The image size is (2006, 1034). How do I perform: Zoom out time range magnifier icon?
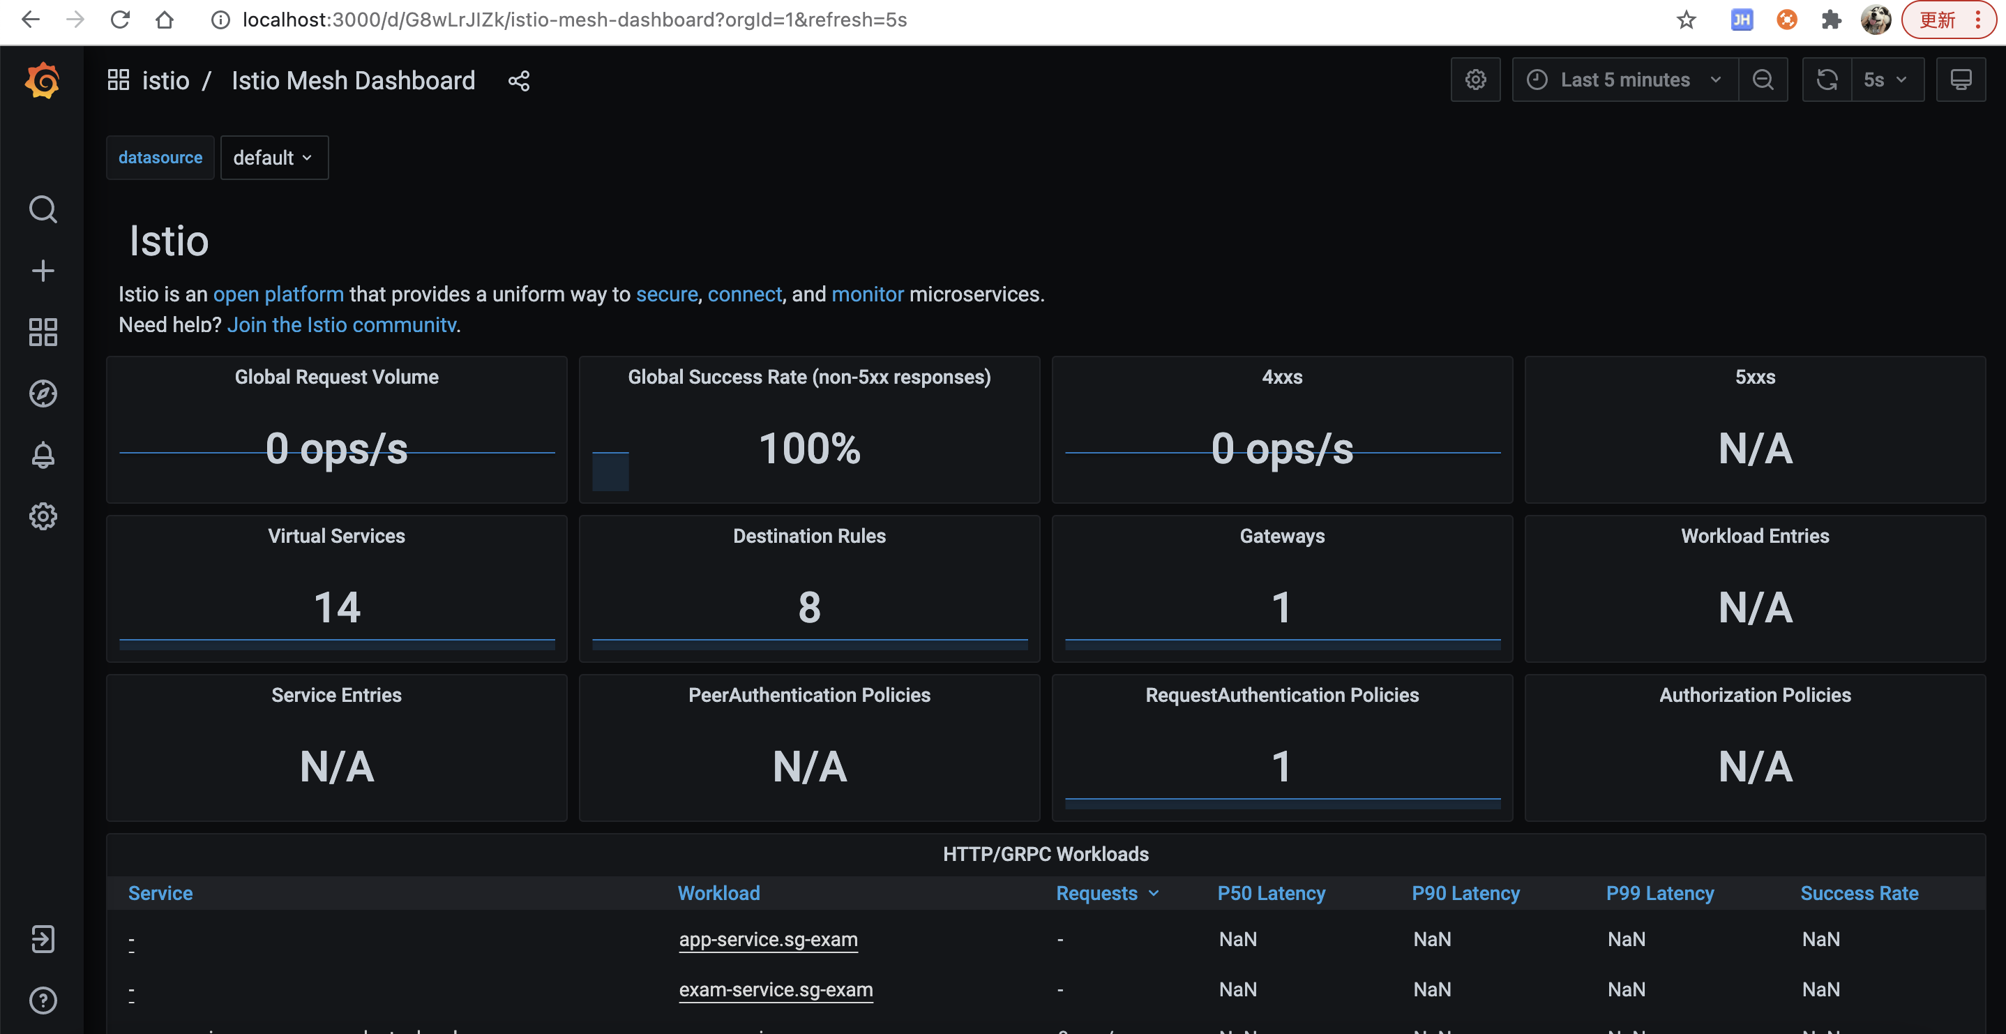click(1763, 80)
